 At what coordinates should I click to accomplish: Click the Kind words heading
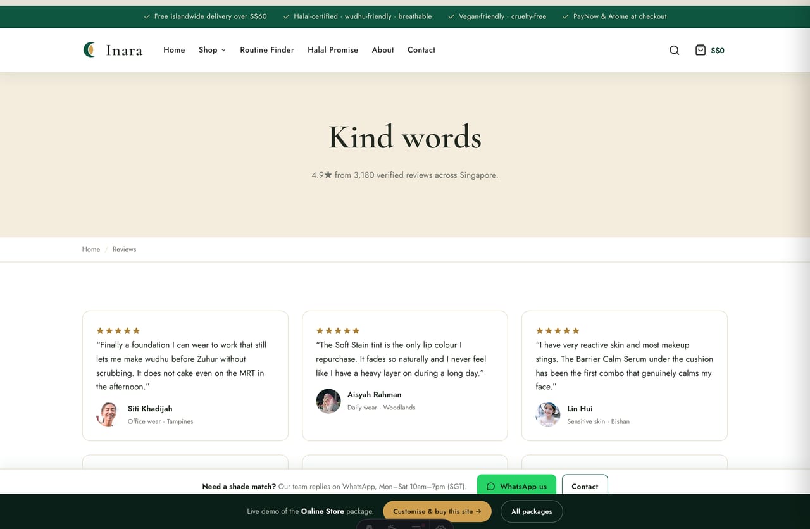pyautogui.click(x=405, y=137)
